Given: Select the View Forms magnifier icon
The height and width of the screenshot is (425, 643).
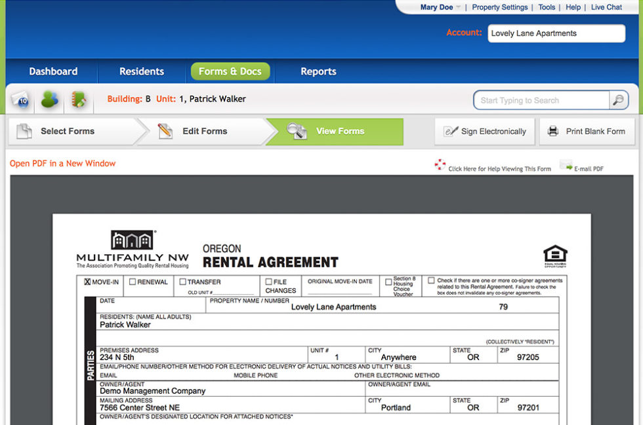Looking at the screenshot, I should pos(297,131).
